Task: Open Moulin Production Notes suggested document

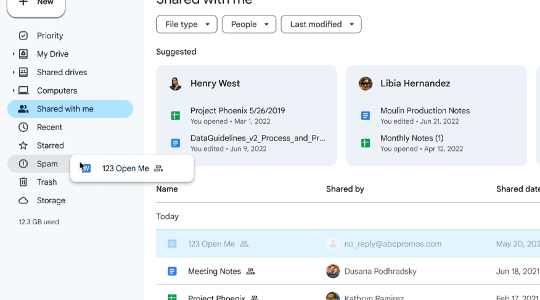Action: click(425, 111)
